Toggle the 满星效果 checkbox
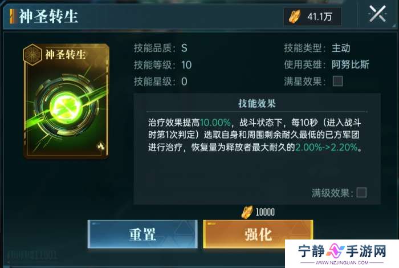 coord(337,82)
